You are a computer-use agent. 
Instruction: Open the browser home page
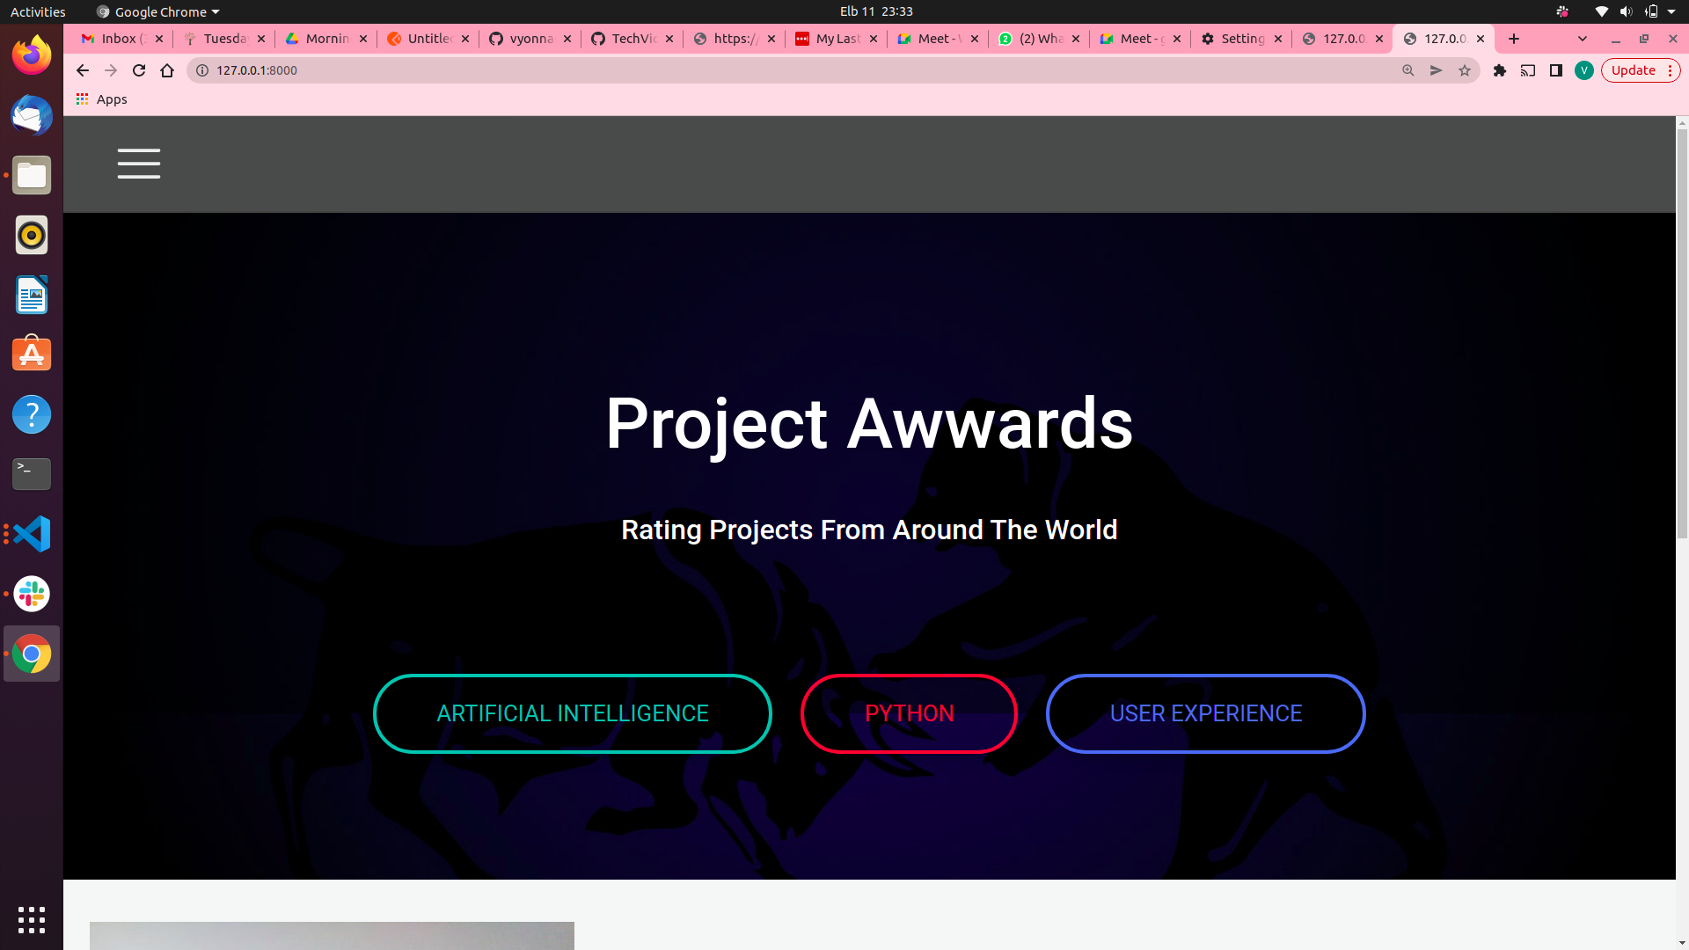tap(167, 70)
